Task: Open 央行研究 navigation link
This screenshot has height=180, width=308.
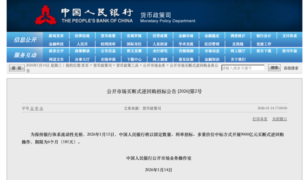Action: (160, 51)
